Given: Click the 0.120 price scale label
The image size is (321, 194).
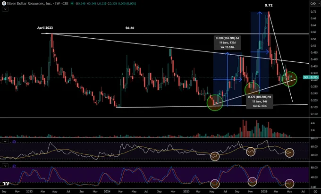Looking at the screenshot, I should pyautogui.click(x=314, y=114).
